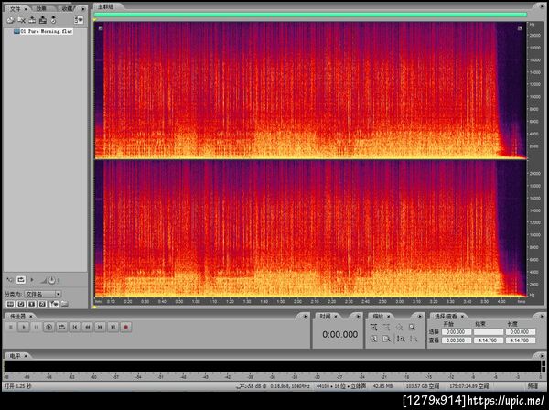This screenshot has height=410, width=549.
Task: Click Go to Beginning transport button
Action: pyautogui.click(x=75, y=327)
